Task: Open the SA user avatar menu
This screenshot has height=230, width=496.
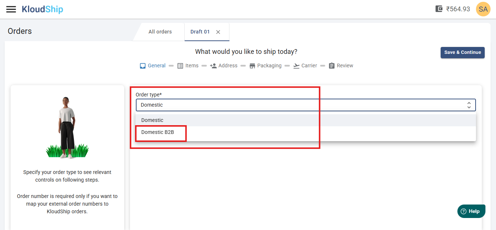Action: 483,9
